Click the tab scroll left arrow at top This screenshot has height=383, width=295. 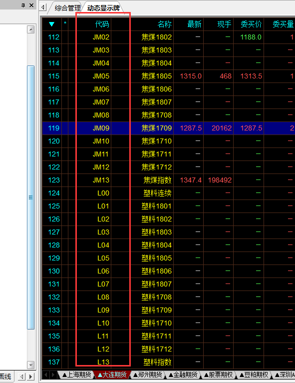43,7
